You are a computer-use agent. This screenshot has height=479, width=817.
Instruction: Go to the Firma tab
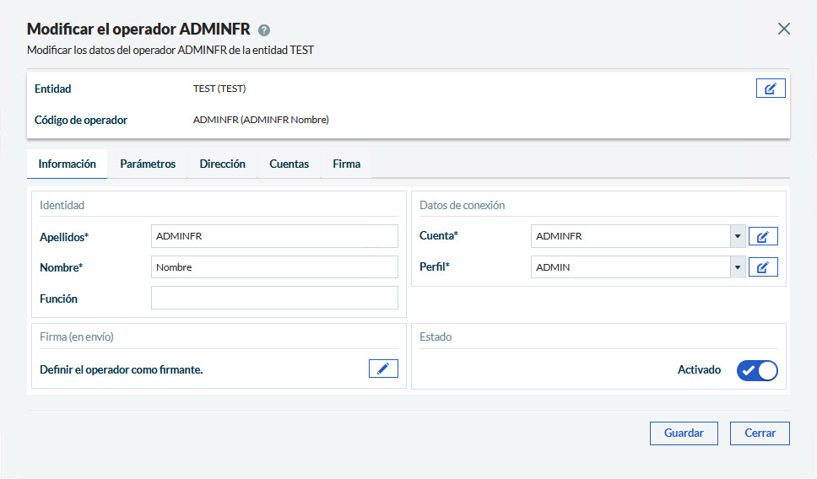tap(346, 164)
